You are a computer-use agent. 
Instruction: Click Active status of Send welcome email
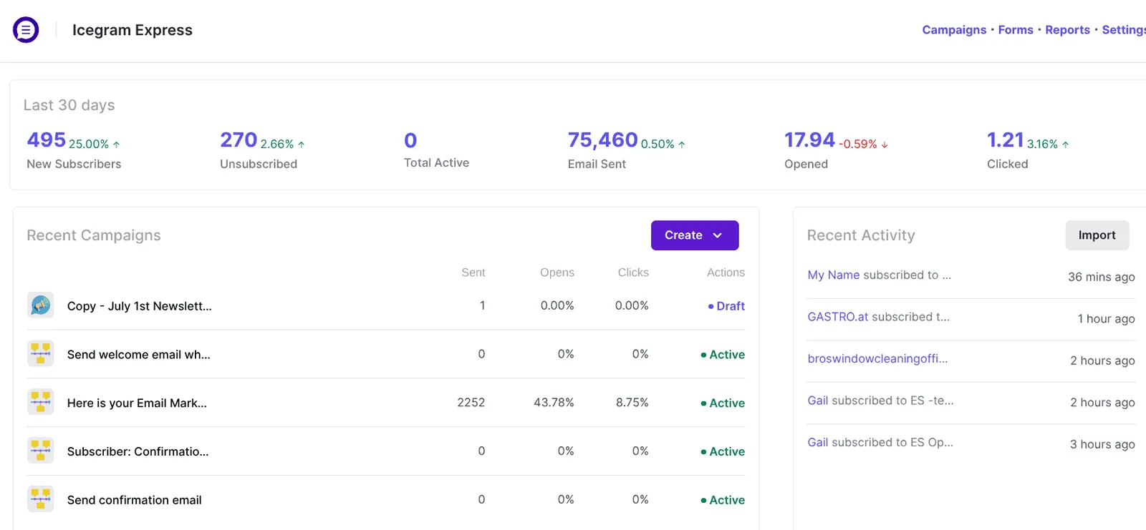pos(723,355)
